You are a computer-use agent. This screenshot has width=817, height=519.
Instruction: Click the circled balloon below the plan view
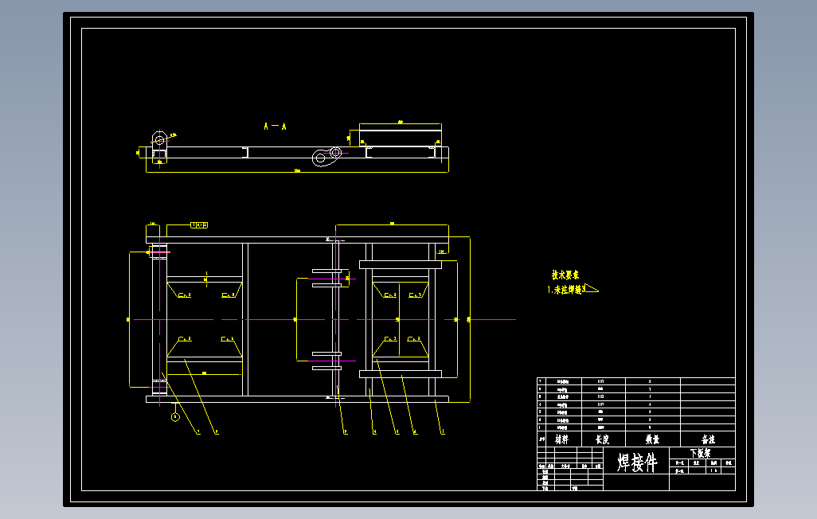pyautogui.click(x=175, y=417)
